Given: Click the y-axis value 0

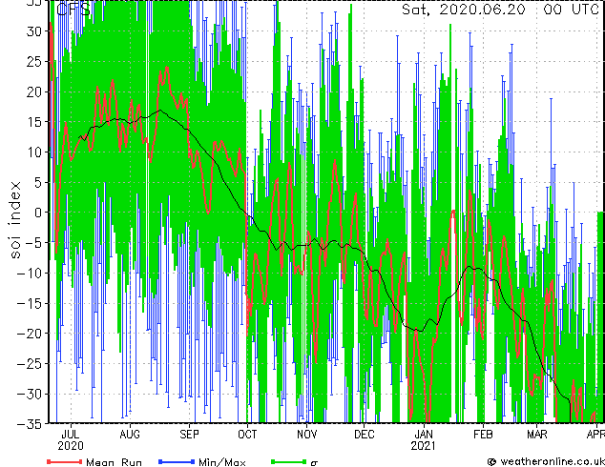Looking at the screenshot, I should [38, 213].
